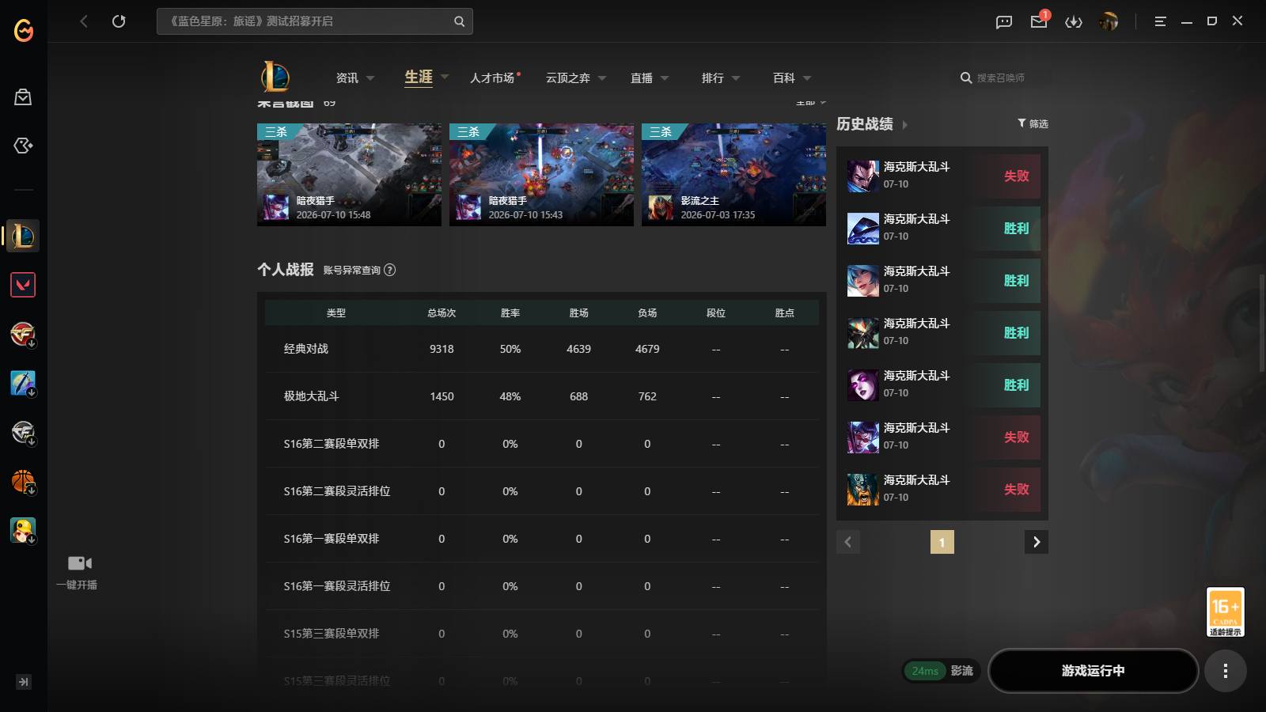Select the CrossFire game icon in sidebar
The width and height of the screenshot is (1266, 712).
pyautogui.click(x=23, y=334)
